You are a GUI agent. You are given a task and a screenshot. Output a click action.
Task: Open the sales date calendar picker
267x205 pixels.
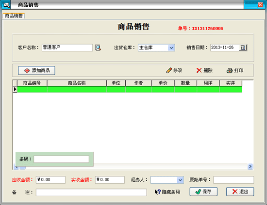pos(243,47)
